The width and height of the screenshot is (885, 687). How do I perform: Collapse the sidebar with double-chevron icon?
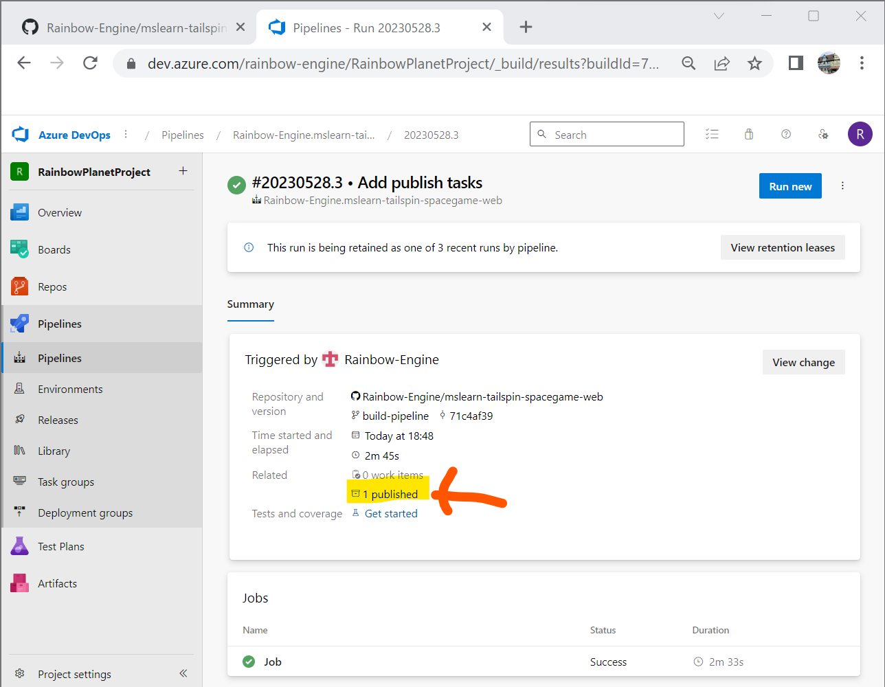pos(183,674)
